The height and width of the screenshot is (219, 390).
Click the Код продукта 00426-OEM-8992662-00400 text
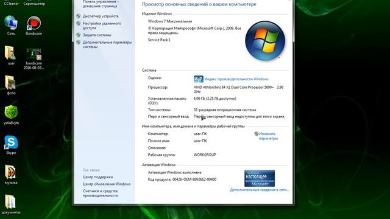tap(182, 179)
